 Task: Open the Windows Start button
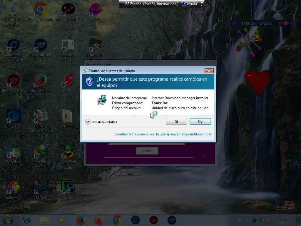[8, 220]
